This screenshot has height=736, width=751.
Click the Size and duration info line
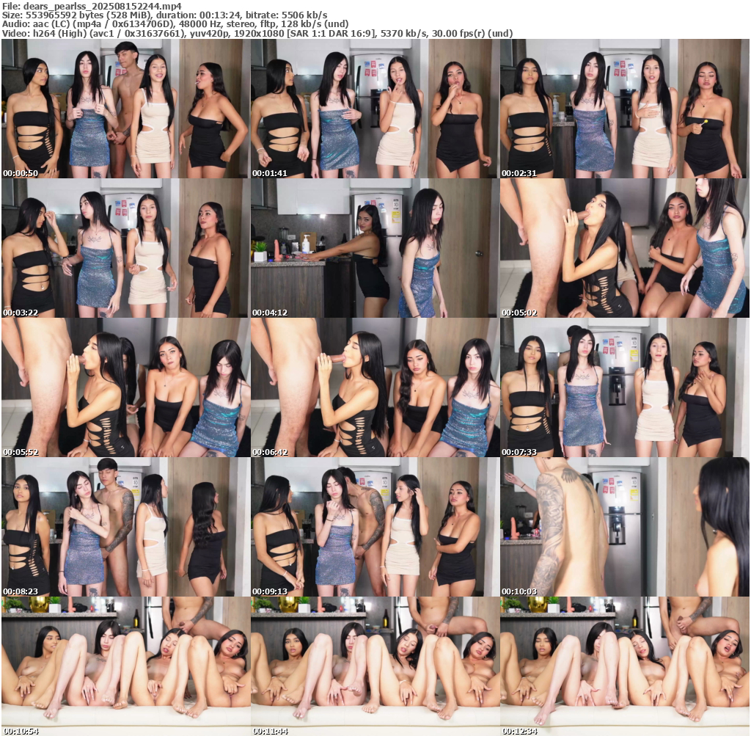tap(165, 15)
